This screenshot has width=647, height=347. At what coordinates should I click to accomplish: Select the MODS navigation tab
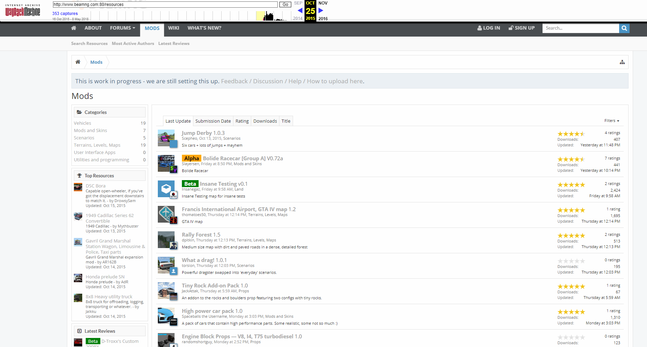152,29
